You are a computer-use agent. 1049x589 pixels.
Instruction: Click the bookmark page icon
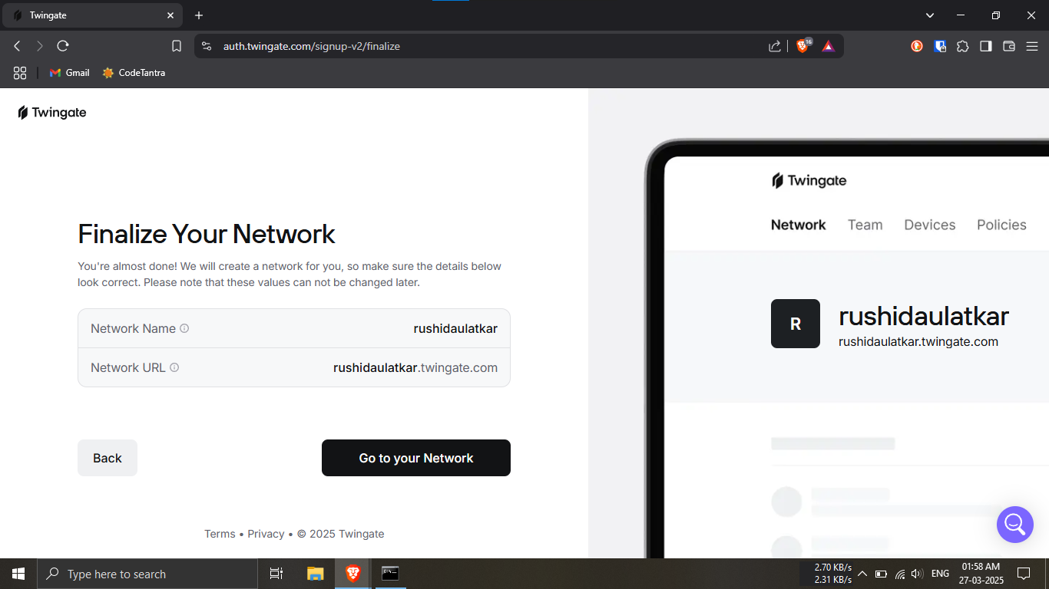pyautogui.click(x=177, y=46)
